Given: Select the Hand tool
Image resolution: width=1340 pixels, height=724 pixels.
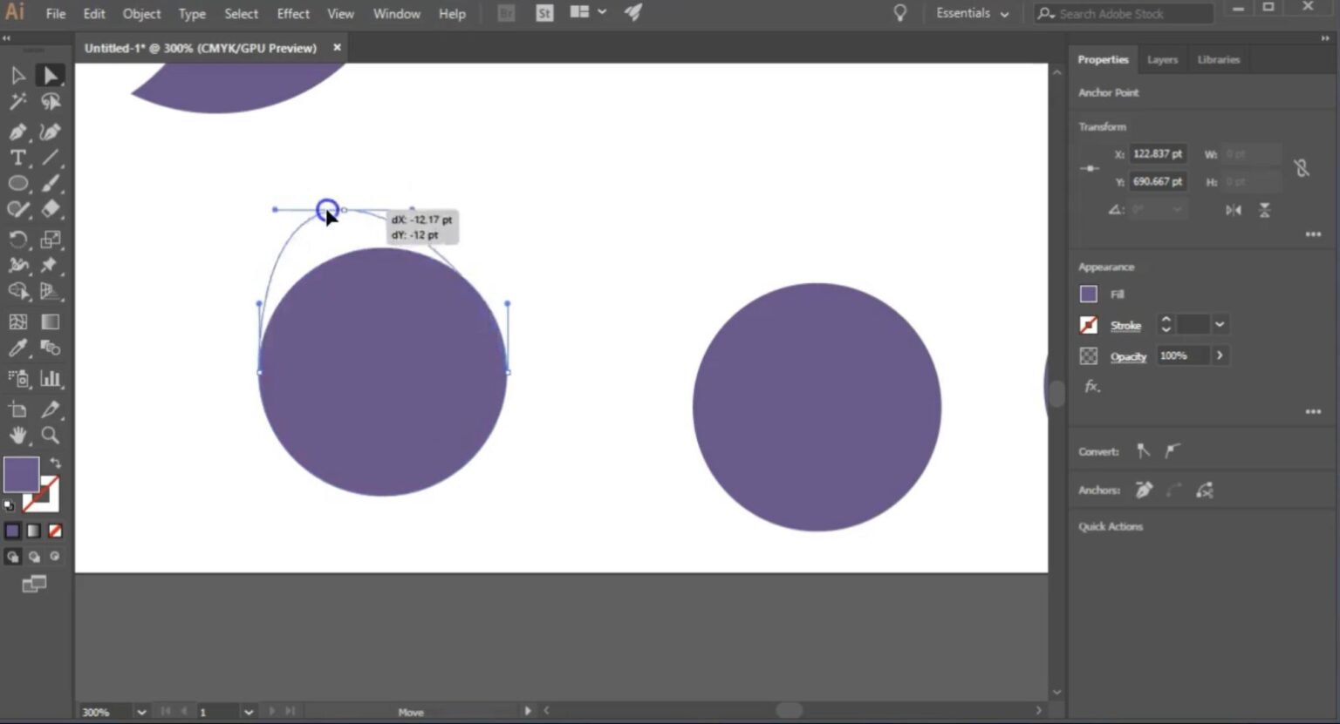Looking at the screenshot, I should tap(17, 436).
